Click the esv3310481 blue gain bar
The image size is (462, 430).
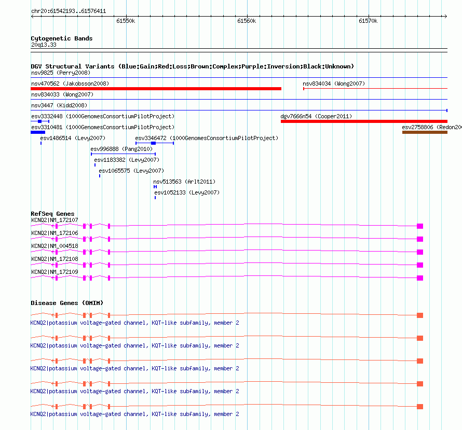point(38,132)
